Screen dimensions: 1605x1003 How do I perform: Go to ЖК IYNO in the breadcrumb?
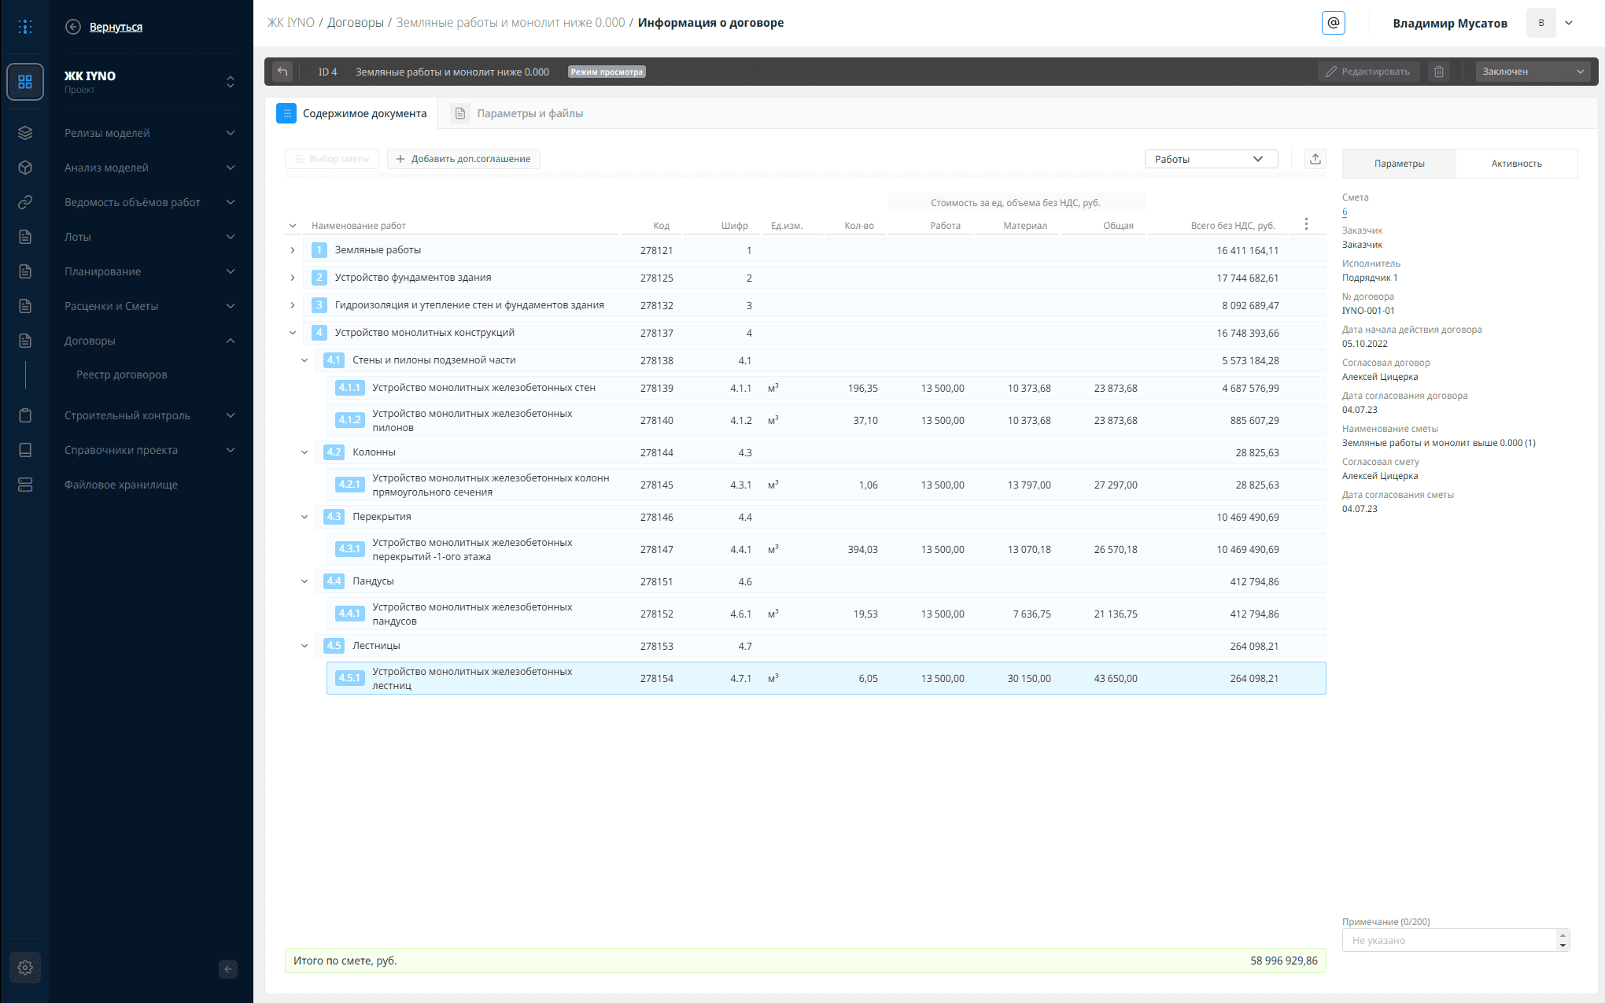291,23
